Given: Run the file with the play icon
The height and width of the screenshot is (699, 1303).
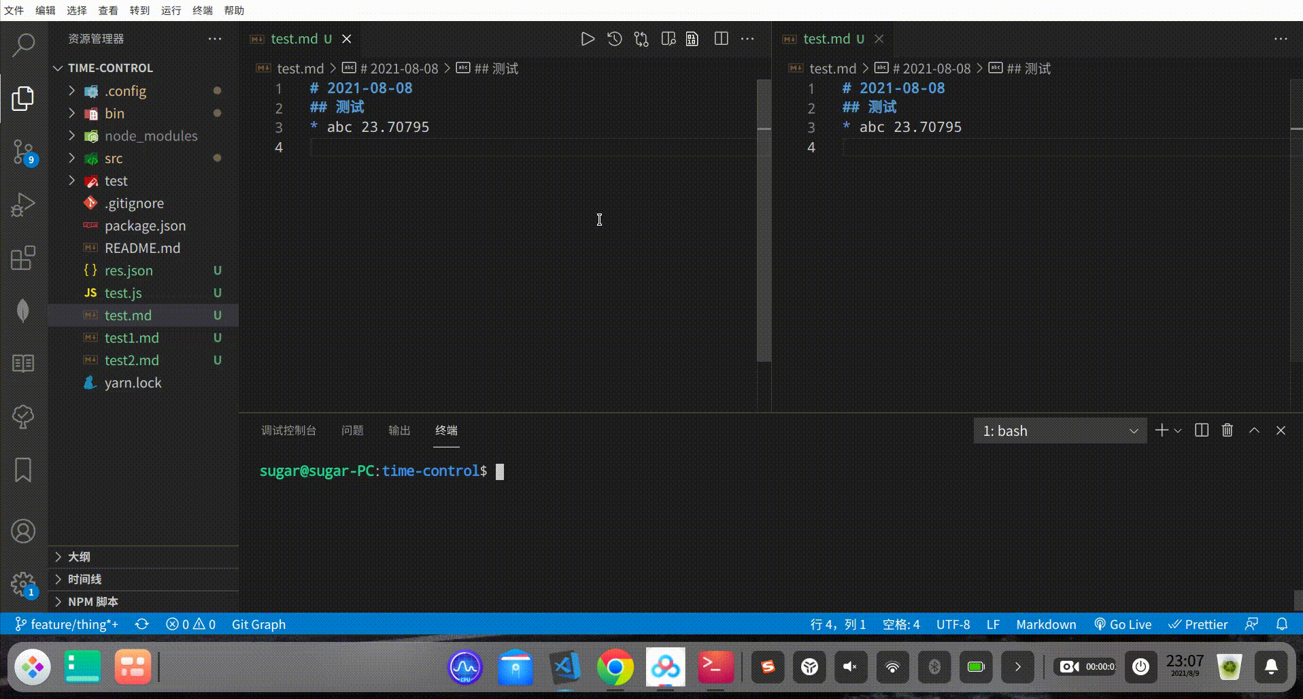Looking at the screenshot, I should point(588,39).
